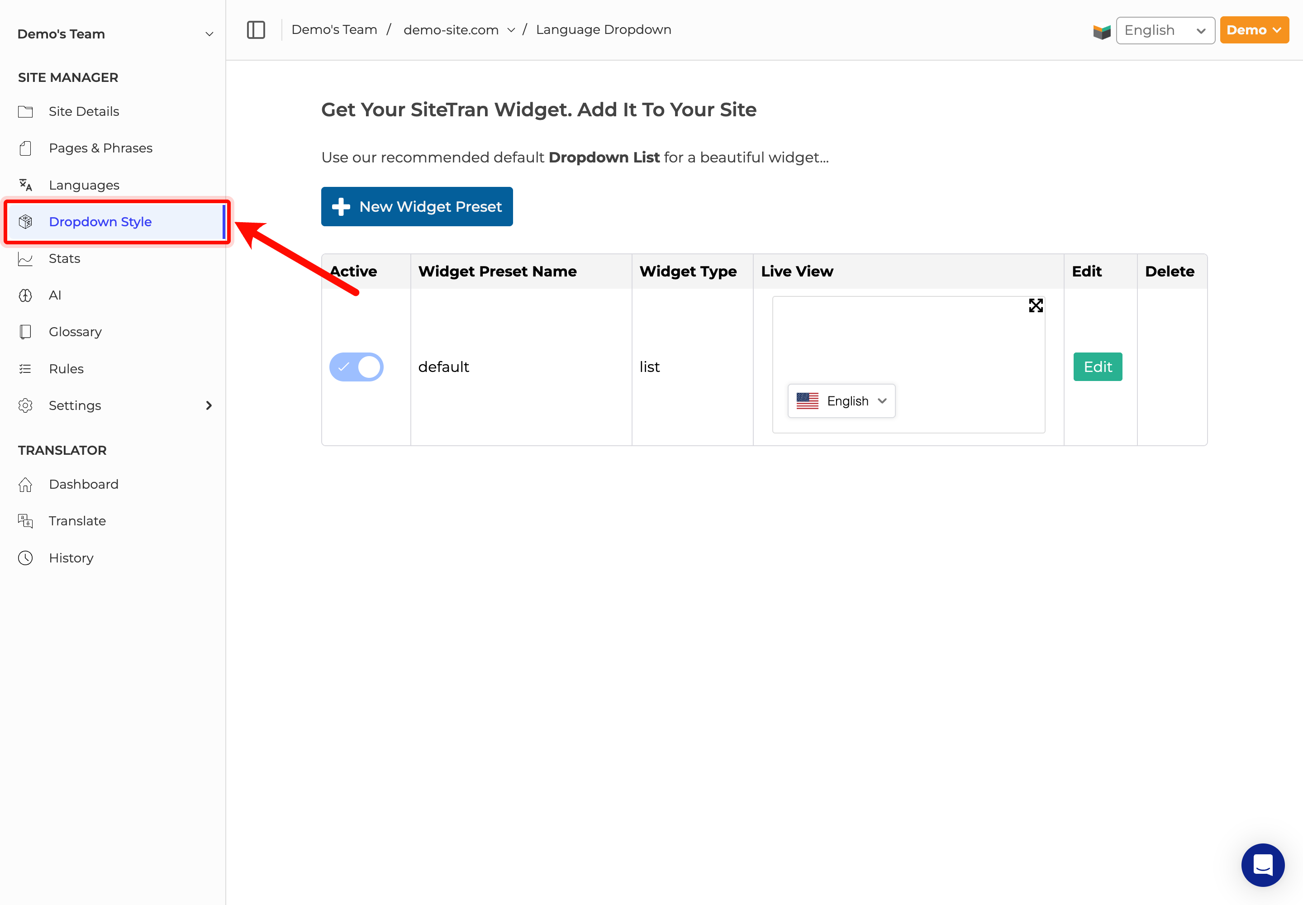Image resolution: width=1303 pixels, height=905 pixels.
Task: Open the English language selector in header
Action: point(1165,30)
